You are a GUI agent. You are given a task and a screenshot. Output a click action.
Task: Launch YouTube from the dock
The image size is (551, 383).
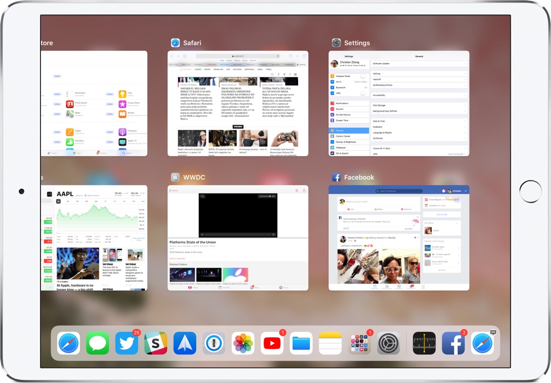click(x=272, y=343)
